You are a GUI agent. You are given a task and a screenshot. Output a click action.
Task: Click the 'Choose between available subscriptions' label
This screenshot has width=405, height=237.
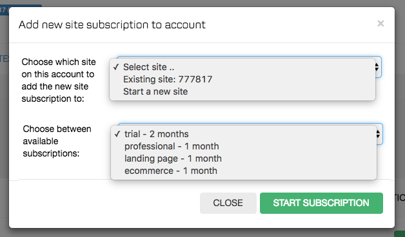pyautogui.click(x=57, y=141)
